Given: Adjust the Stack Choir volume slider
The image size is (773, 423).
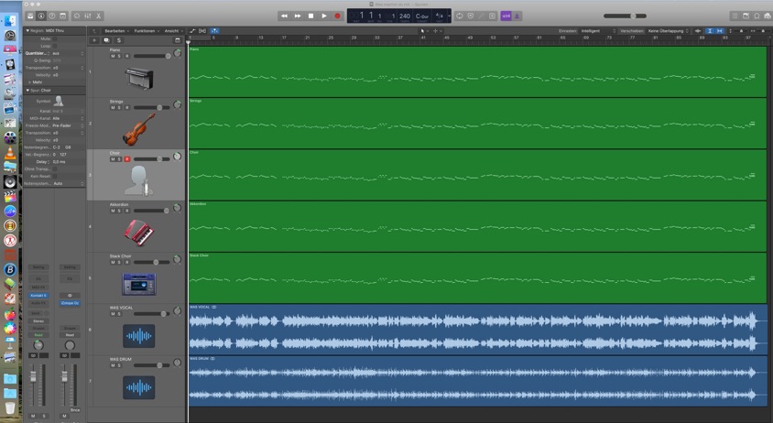Looking at the screenshot, I should (x=152, y=262).
